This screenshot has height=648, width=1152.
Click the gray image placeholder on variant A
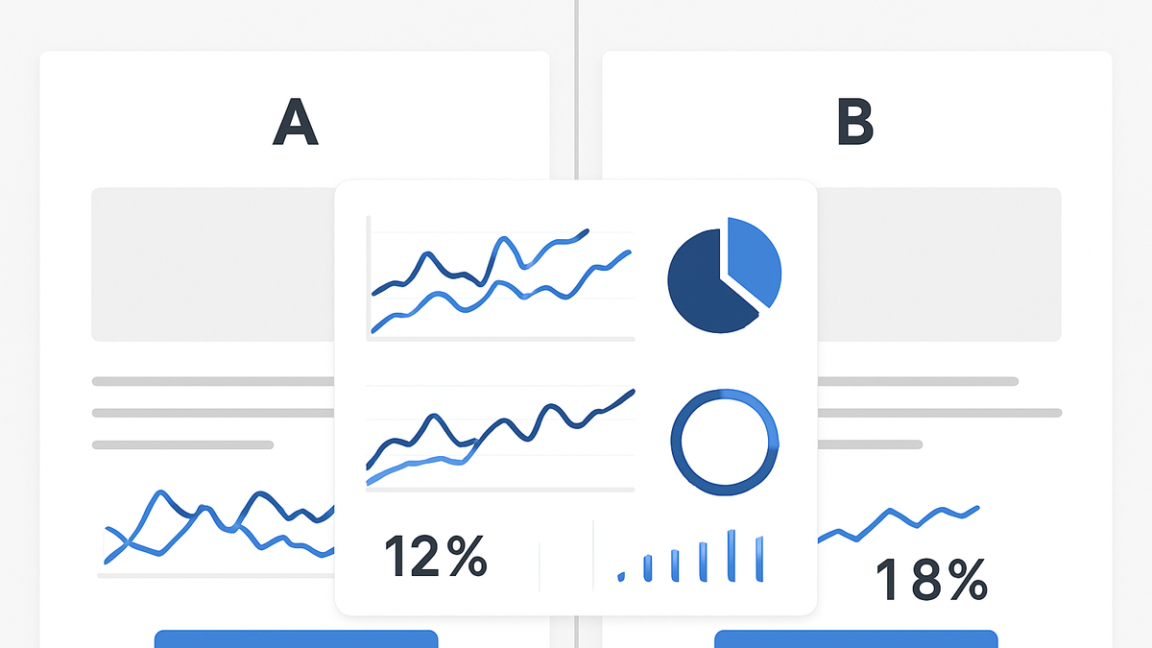click(213, 264)
